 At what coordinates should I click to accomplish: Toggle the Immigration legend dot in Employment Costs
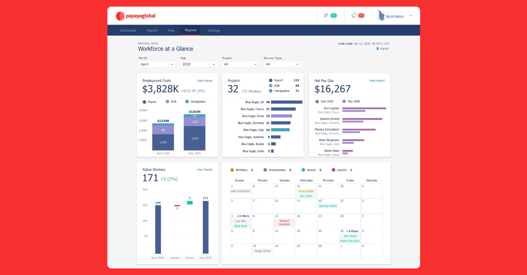click(x=187, y=102)
